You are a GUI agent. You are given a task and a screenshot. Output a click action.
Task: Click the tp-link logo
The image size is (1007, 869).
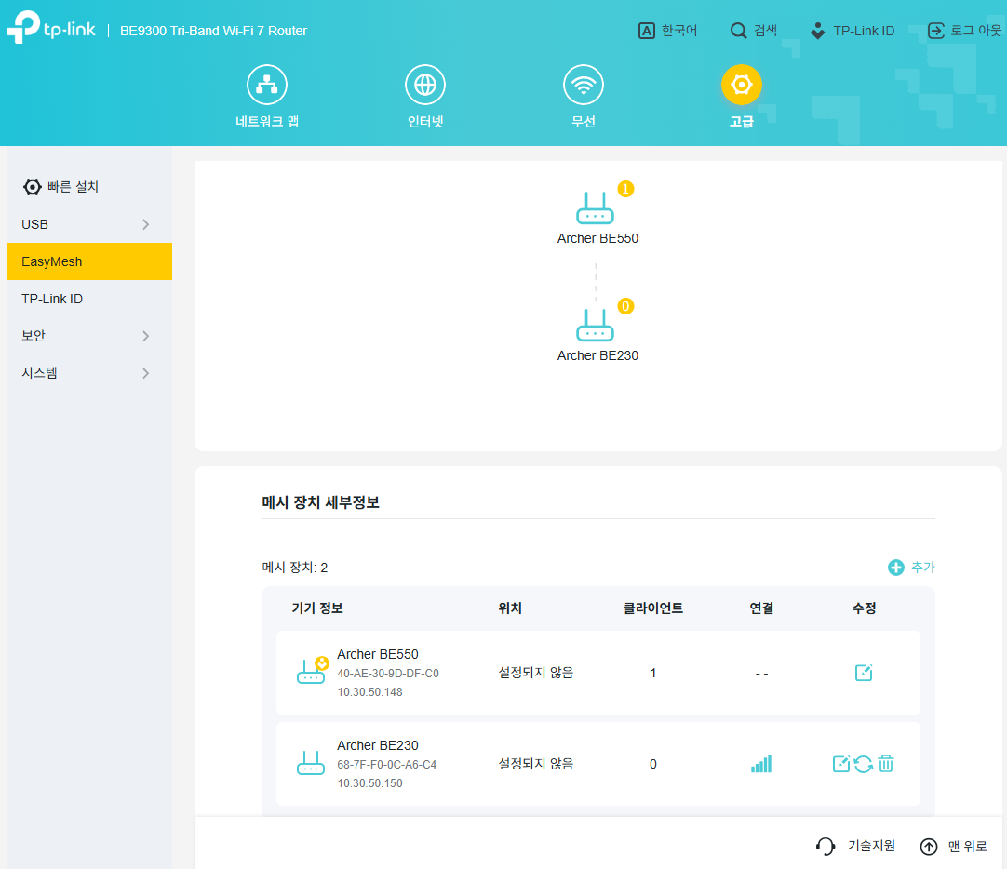pos(51,28)
